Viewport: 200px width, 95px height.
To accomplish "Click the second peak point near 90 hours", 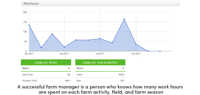I will (x=52, y=34).
